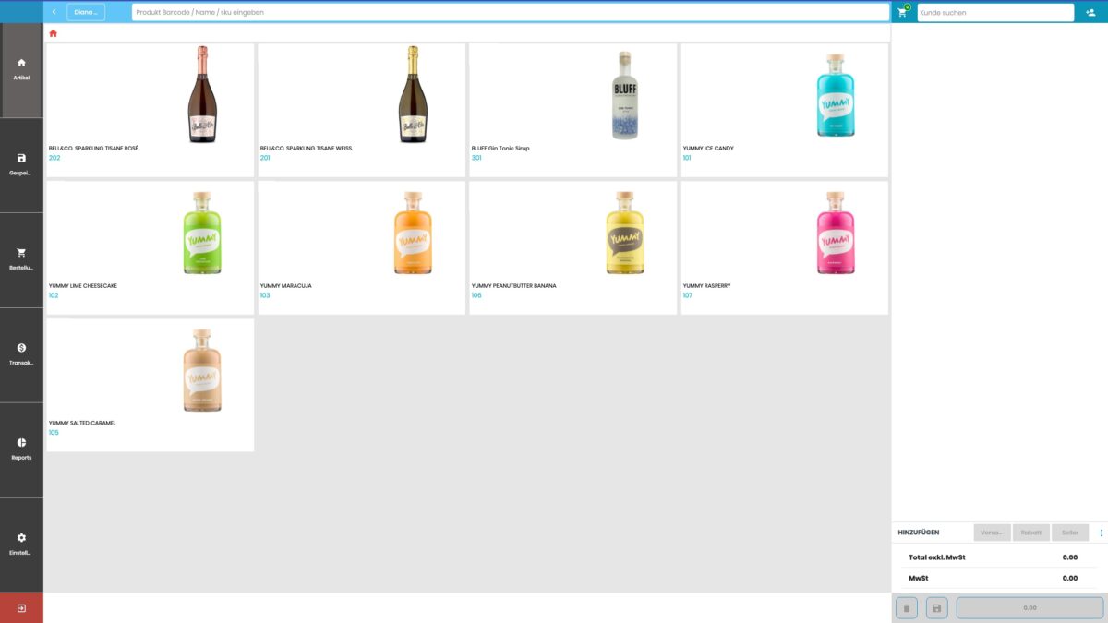Screen dimensions: 1108x623
Task: Open the Reports sidebar icon
Action: 20,449
